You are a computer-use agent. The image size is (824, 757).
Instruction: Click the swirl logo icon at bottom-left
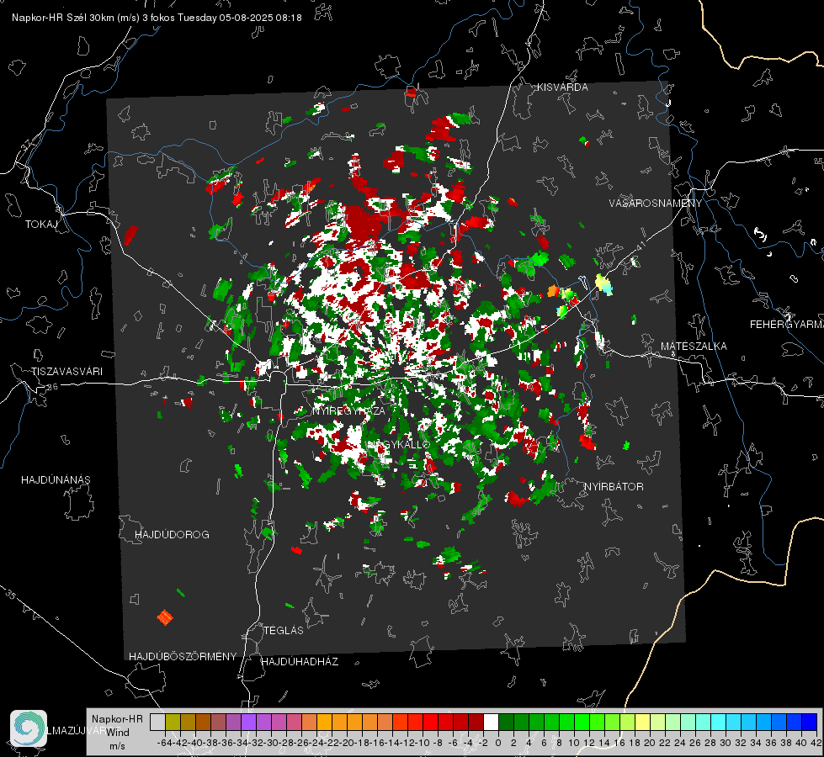click(29, 728)
